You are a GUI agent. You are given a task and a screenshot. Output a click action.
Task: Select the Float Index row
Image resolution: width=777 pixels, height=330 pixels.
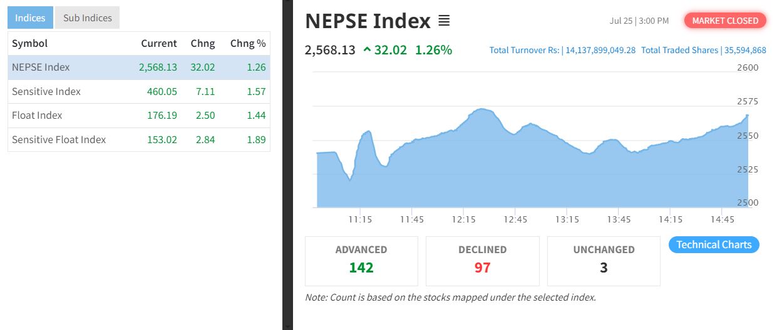(x=139, y=115)
